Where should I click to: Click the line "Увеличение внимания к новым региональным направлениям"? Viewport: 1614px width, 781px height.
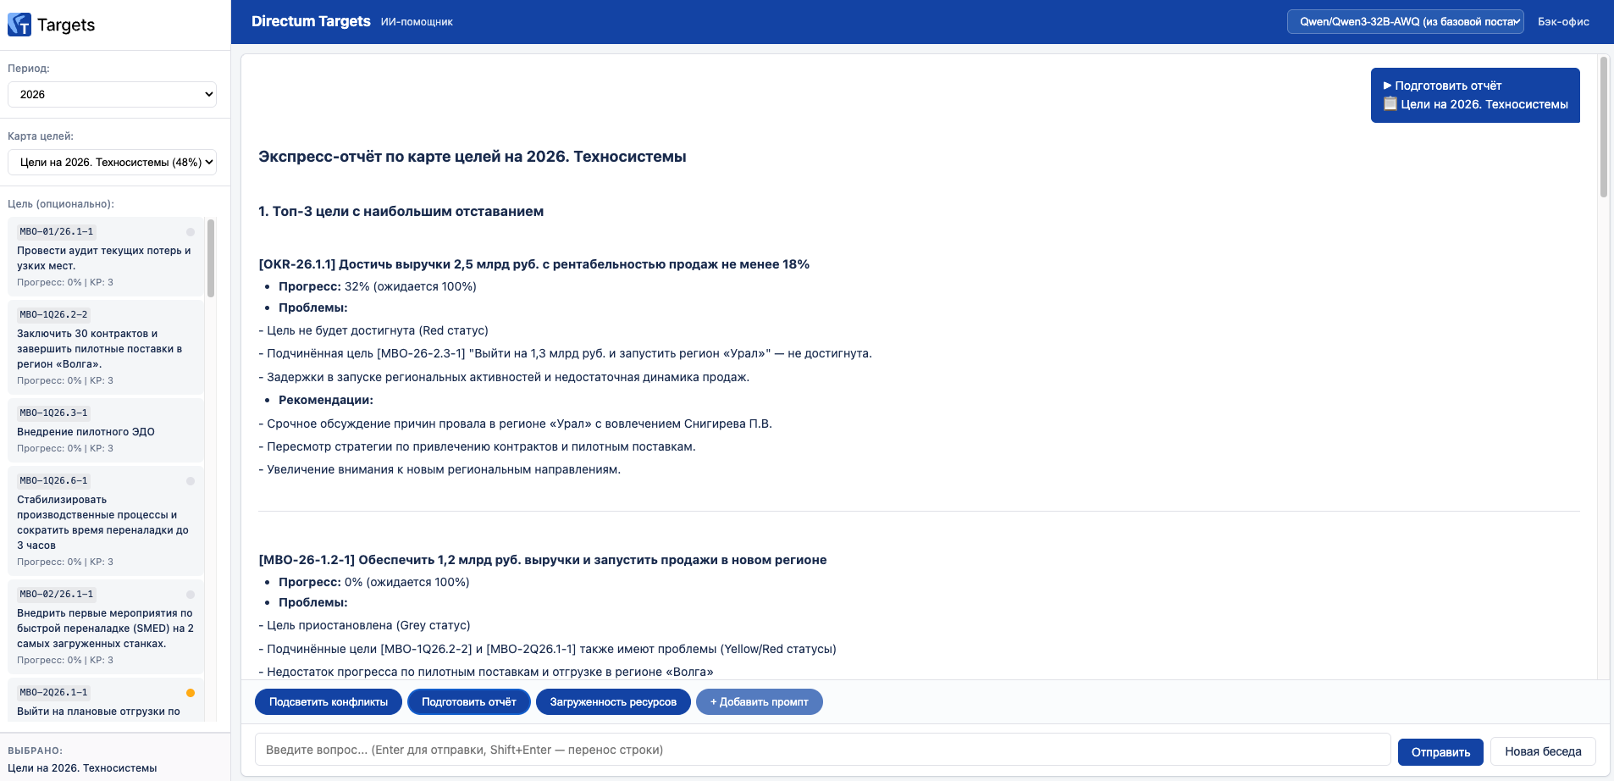[439, 469]
